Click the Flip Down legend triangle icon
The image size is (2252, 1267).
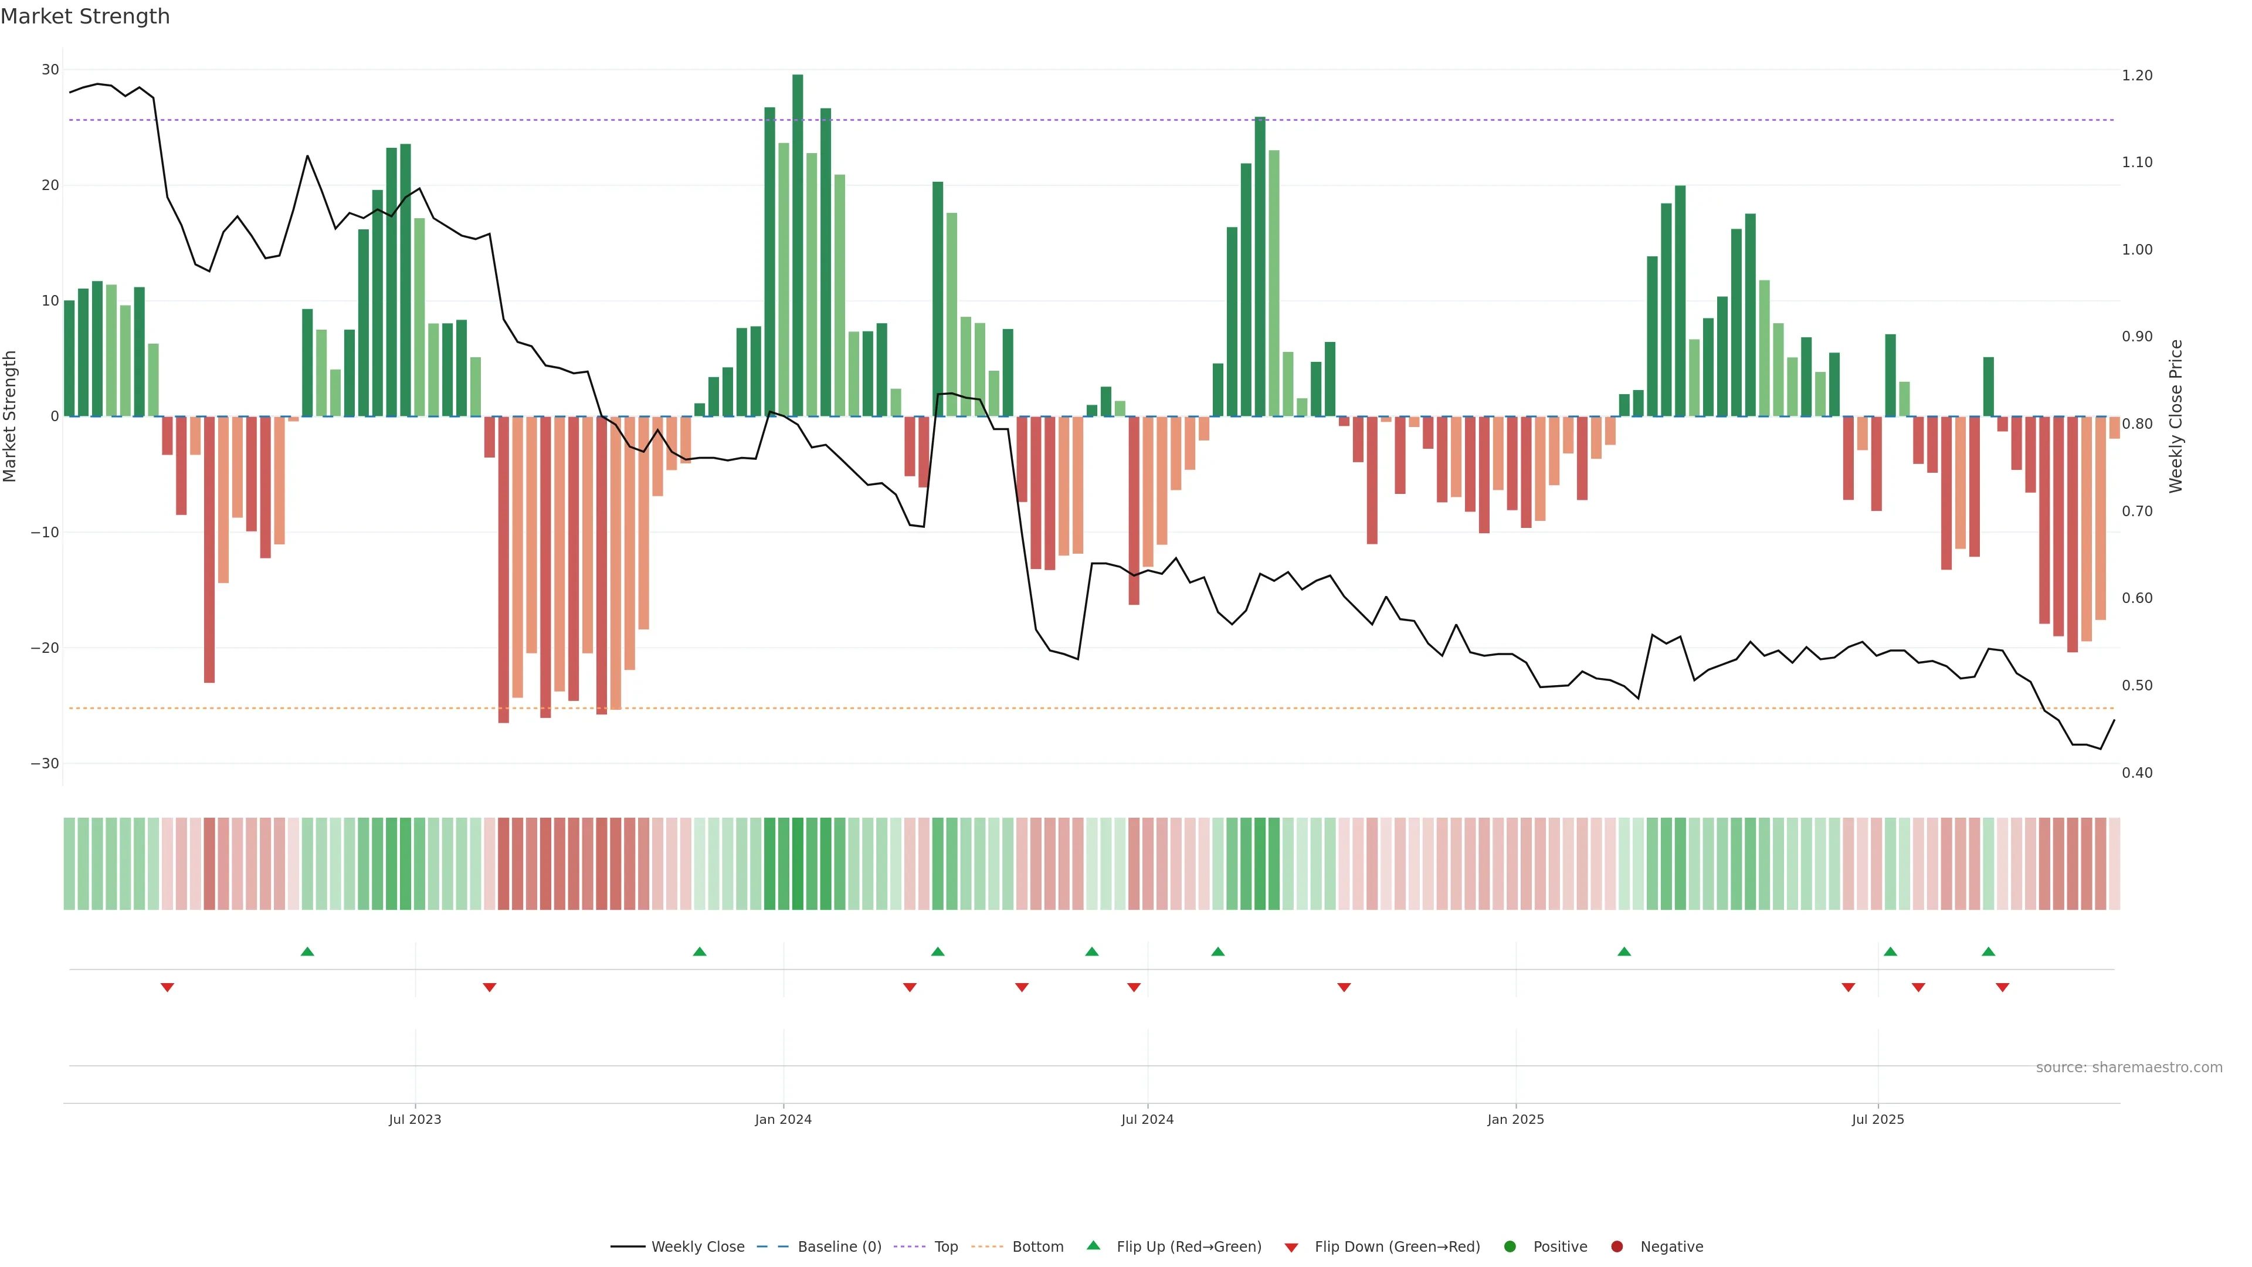click(1291, 1248)
